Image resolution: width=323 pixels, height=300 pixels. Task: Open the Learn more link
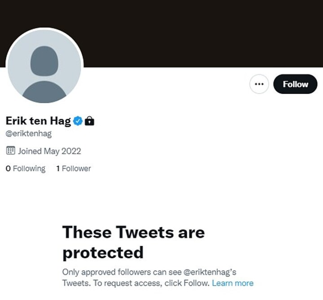(x=232, y=283)
